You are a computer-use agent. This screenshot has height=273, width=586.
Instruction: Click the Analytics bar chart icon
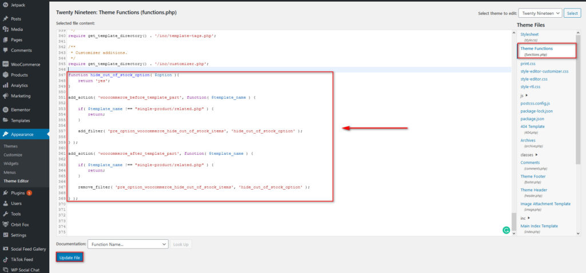click(5, 86)
